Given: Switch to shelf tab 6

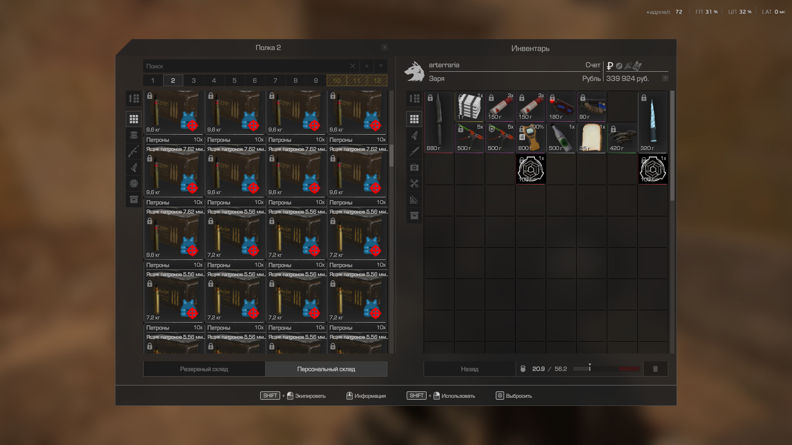Looking at the screenshot, I should (x=255, y=80).
